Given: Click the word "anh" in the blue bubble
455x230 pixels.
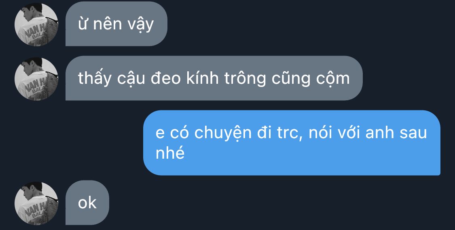Looking at the screenshot, I should (379, 133).
